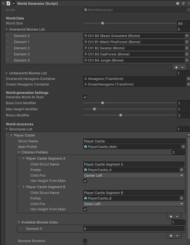Open World Generator component more options menu
The width and height of the screenshot is (190, 245).
click(188, 4)
